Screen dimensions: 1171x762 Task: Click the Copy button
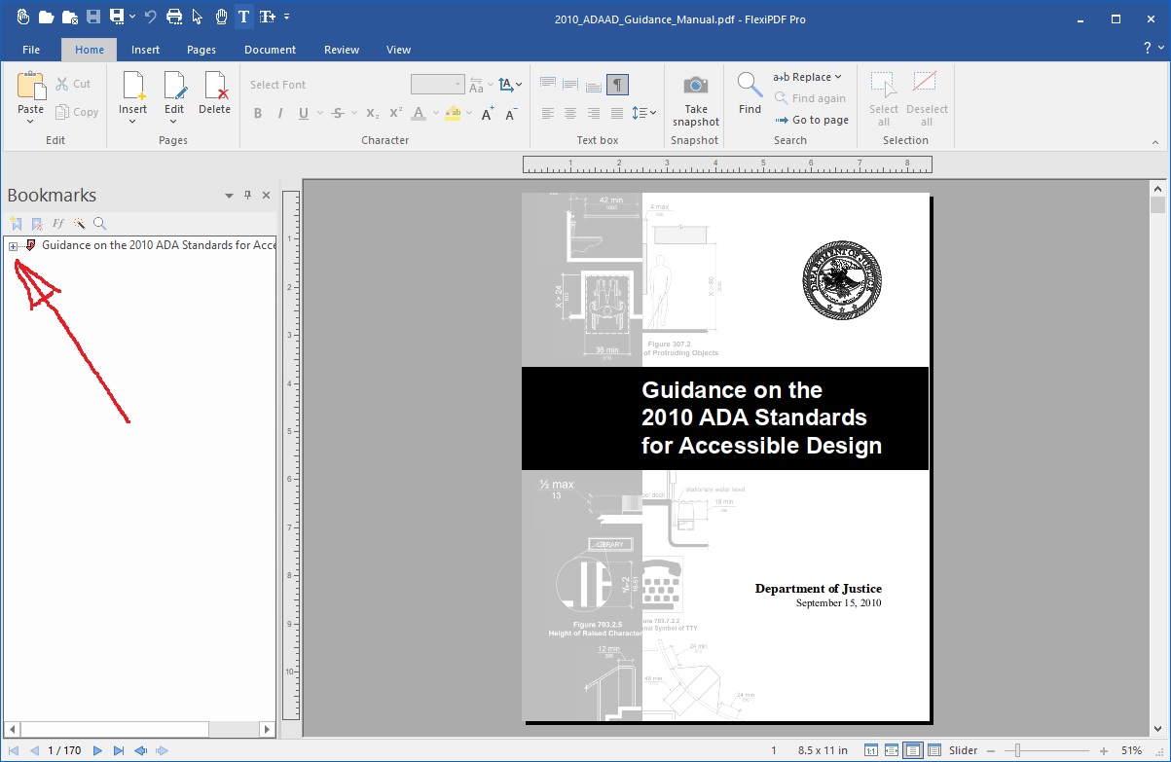pos(77,112)
